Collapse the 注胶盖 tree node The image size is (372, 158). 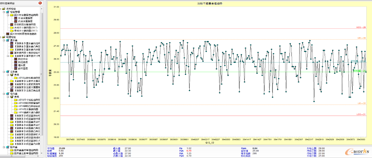[4, 71]
